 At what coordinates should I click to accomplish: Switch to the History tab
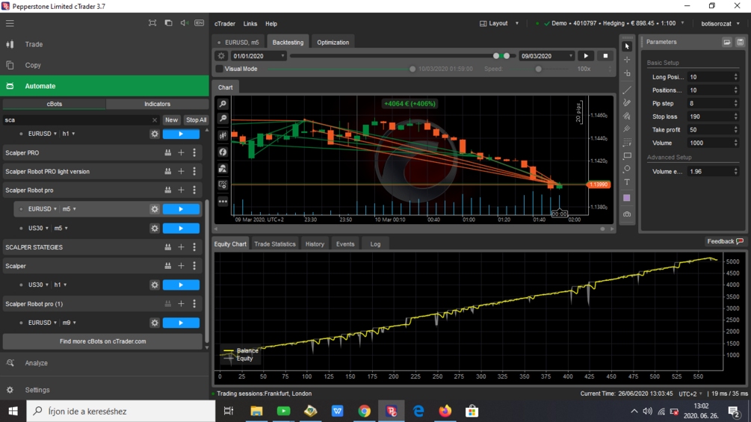(x=315, y=244)
